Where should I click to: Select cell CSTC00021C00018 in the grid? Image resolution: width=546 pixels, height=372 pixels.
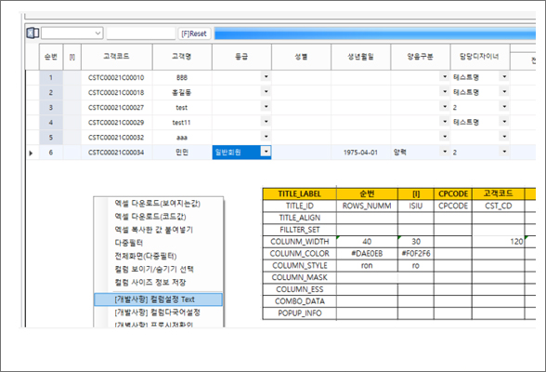(116, 92)
